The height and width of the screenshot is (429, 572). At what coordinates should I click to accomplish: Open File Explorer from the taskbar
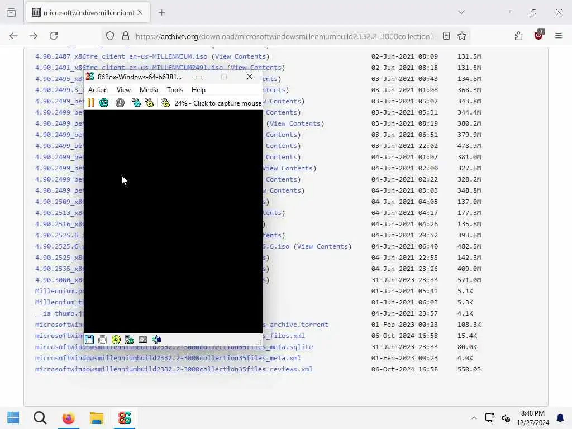coord(96,418)
